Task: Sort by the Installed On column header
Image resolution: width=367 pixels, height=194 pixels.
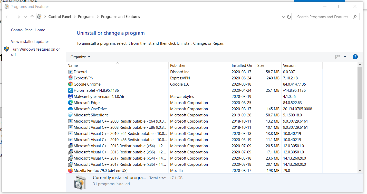Action: 243,66
